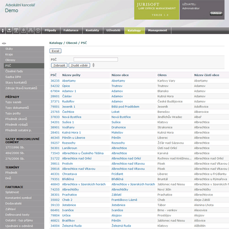Switch to the Kontakty tab
229x229 pixels.
(93, 30)
